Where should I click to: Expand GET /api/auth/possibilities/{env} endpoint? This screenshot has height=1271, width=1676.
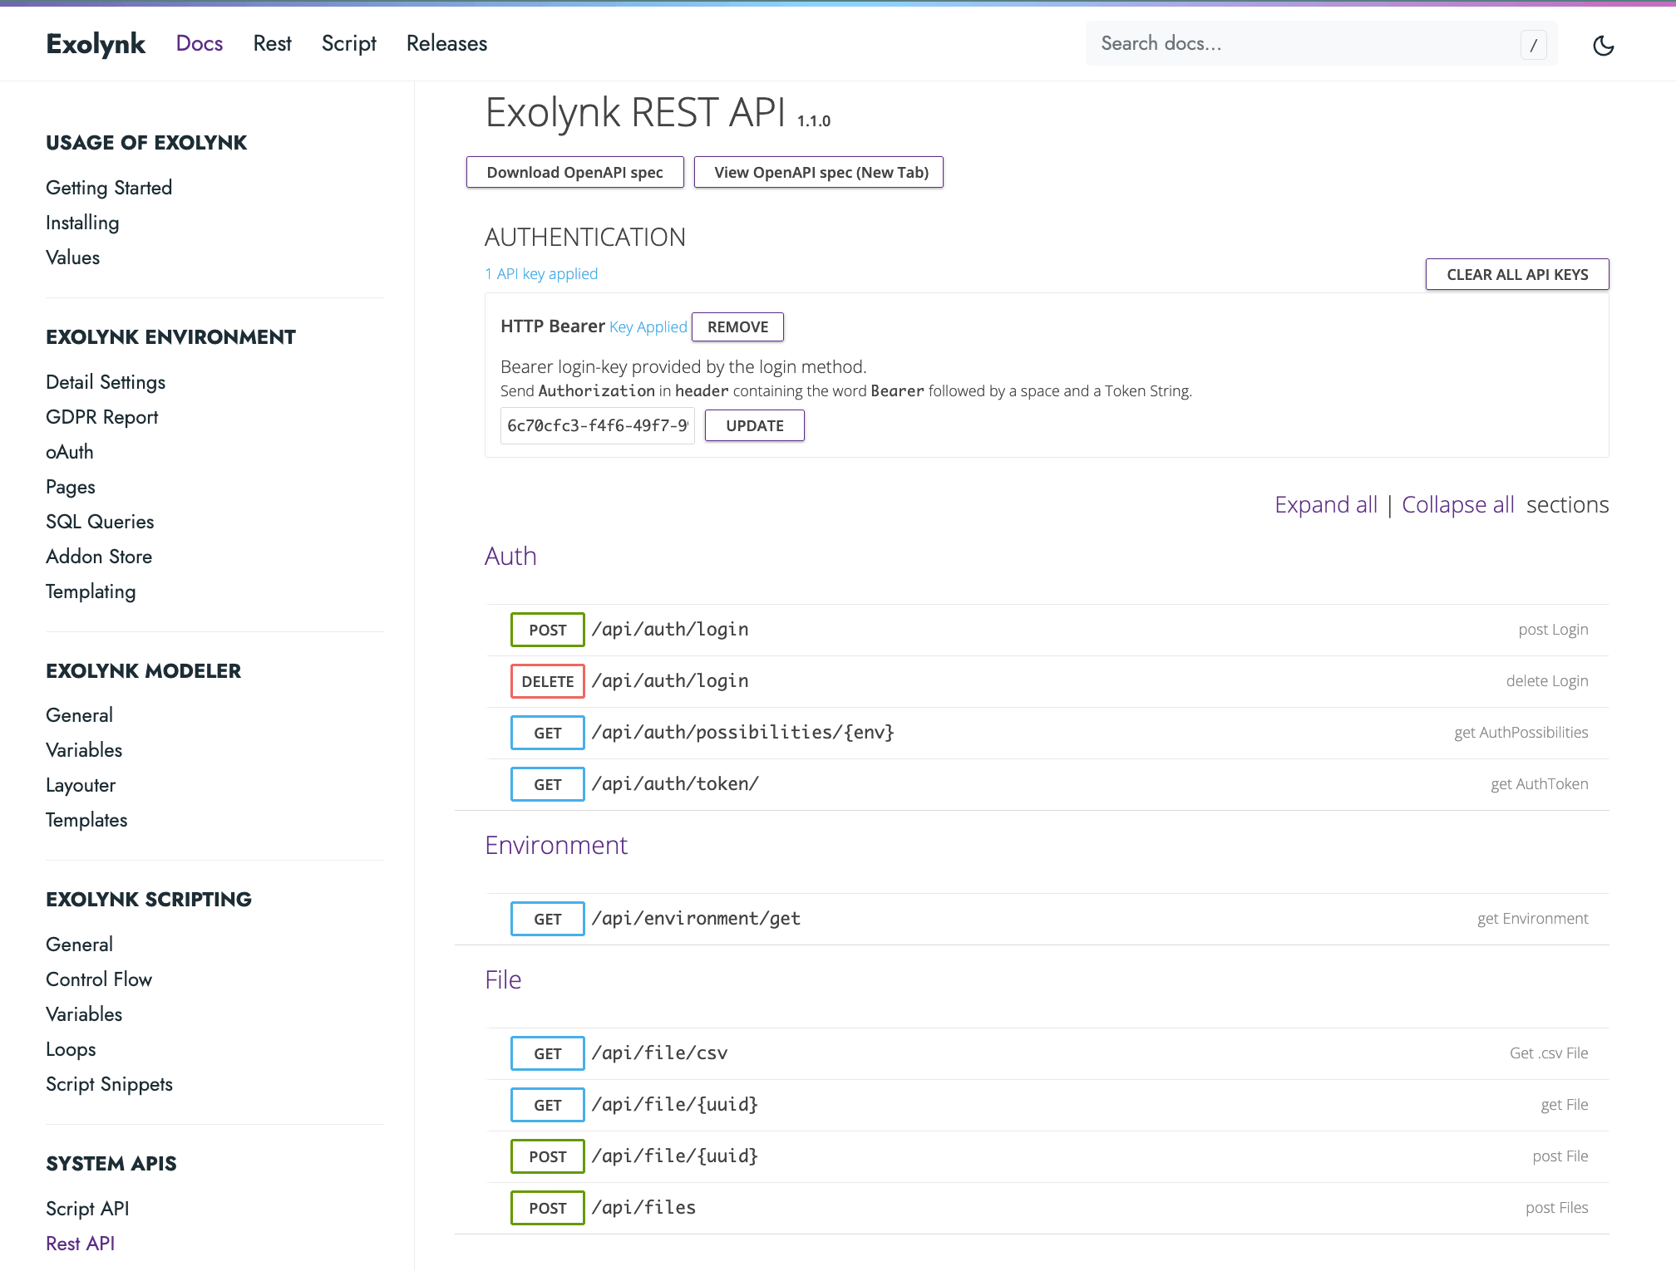point(1047,733)
